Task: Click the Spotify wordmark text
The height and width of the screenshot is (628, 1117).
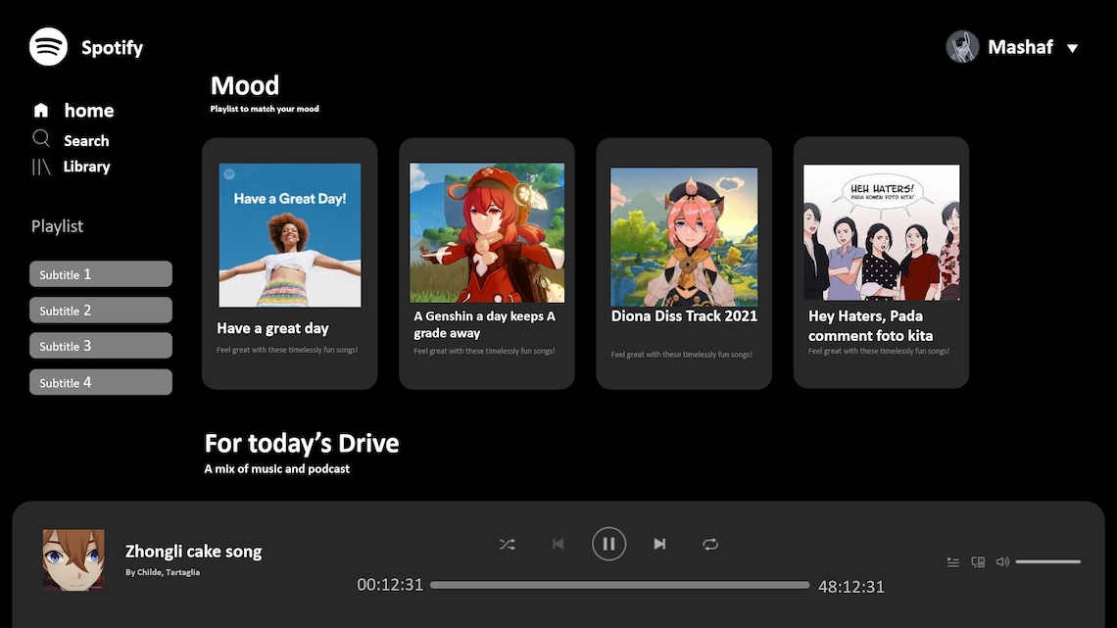Action: click(x=112, y=48)
